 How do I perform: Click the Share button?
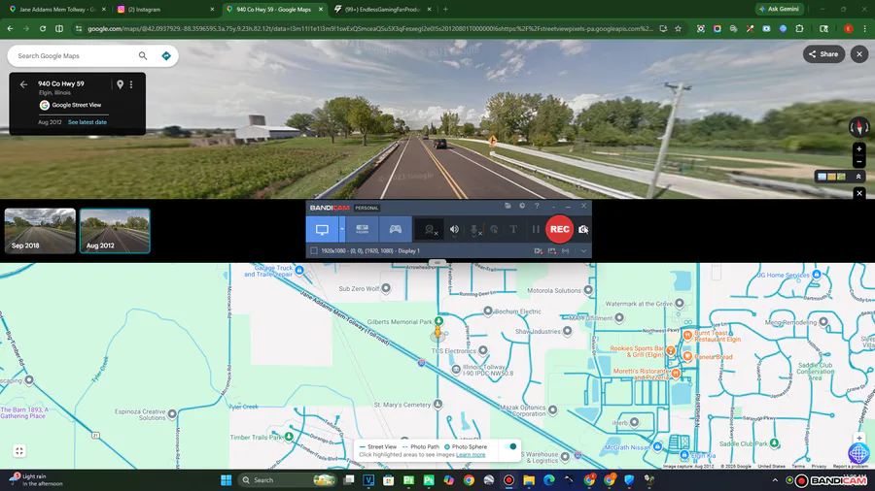pyautogui.click(x=823, y=54)
